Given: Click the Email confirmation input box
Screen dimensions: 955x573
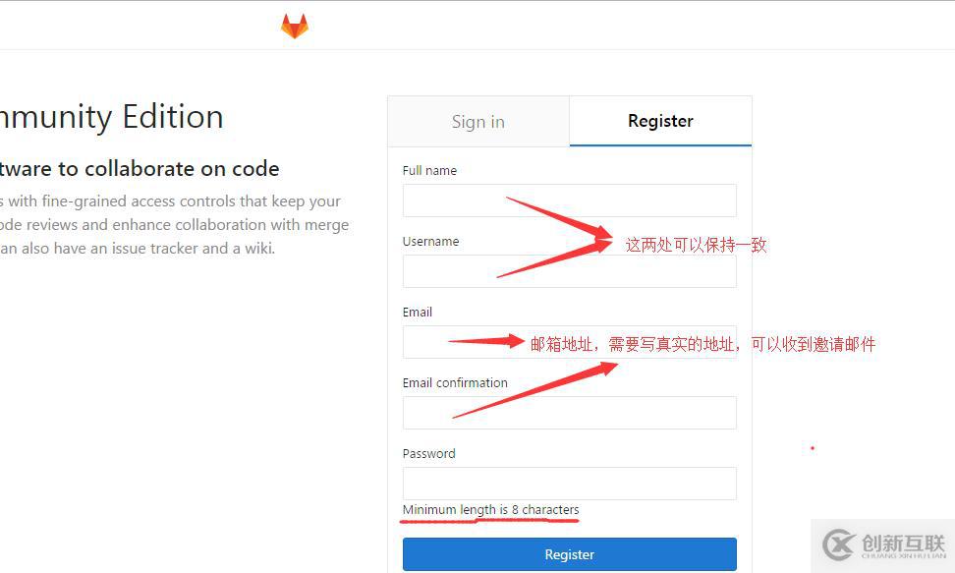Looking at the screenshot, I should coord(570,413).
